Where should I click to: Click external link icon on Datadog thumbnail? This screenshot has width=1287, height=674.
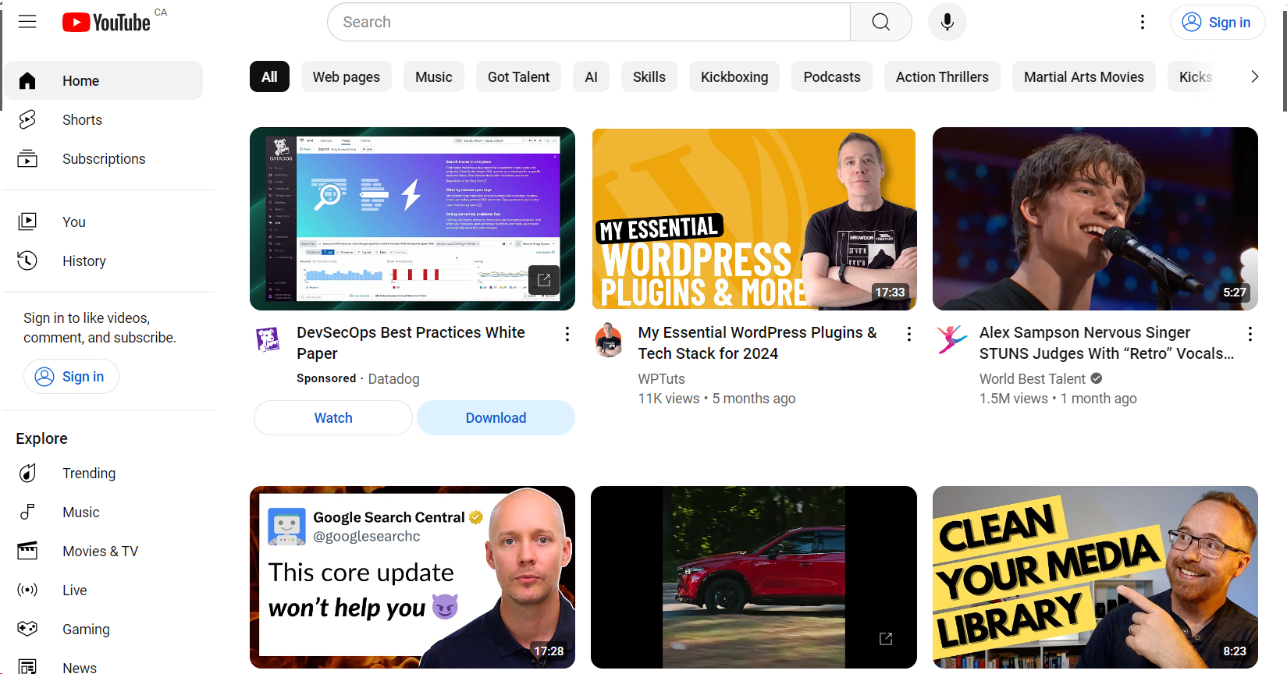click(544, 279)
